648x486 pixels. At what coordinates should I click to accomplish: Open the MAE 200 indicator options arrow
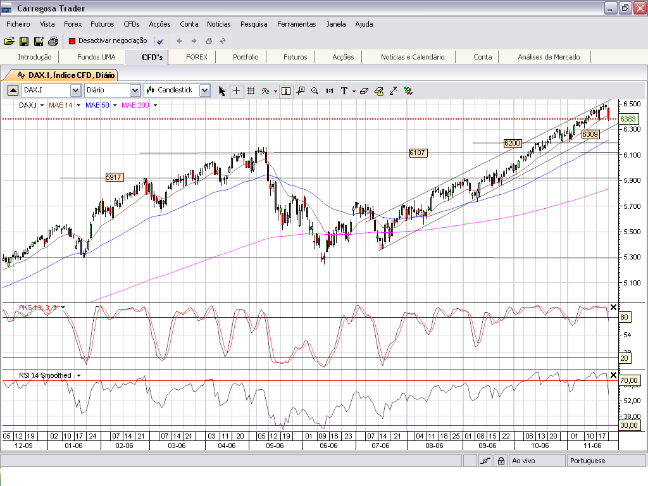click(x=155, y=105)
